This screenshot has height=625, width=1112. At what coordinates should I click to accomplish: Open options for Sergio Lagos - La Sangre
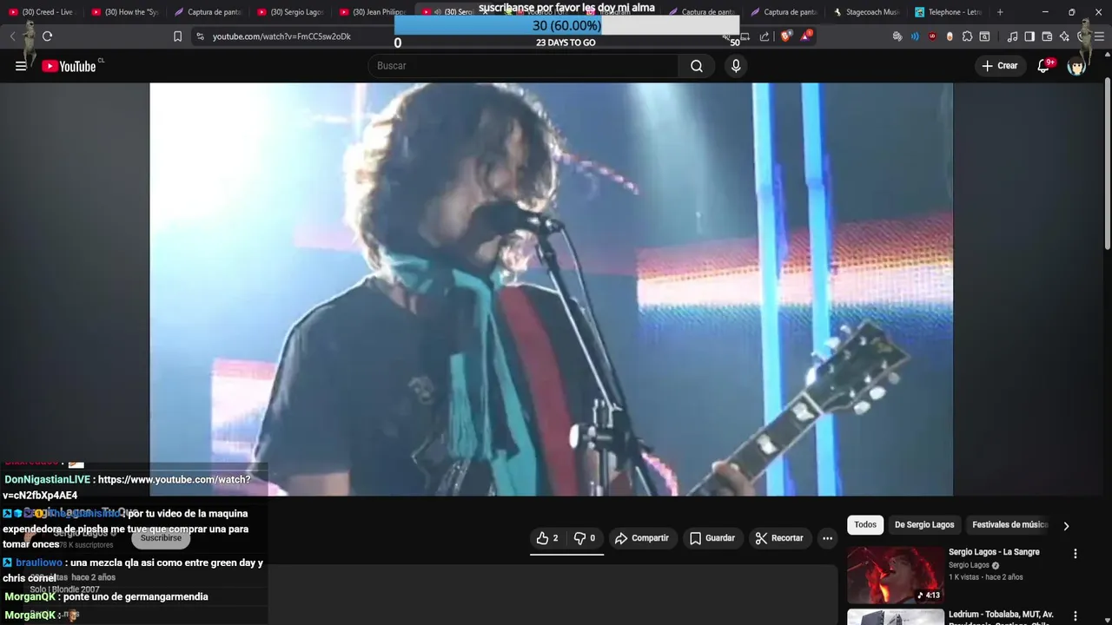tap(1076, 554)
